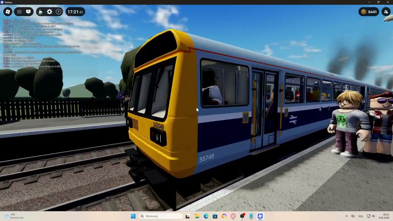The width and height of the screenshot is (393, 221).
Task: Click the avatar wearing purple sunglasses
Action: pos(382,124)
